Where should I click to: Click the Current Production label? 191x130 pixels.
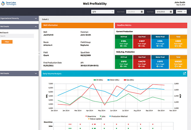(125, 31)
